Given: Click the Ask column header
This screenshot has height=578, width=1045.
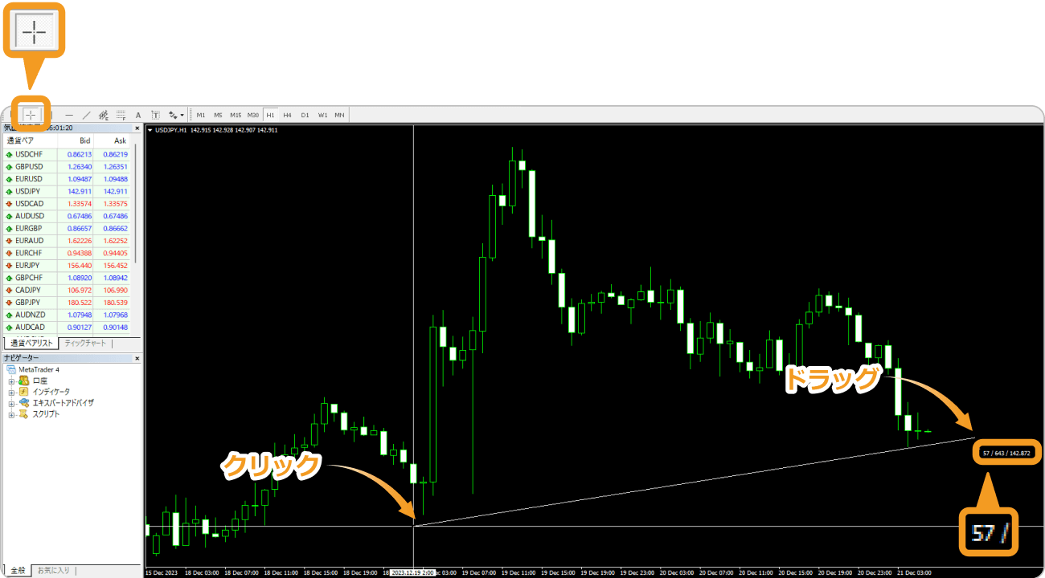Looking at the screenshot, I should (x=112, y=140).
